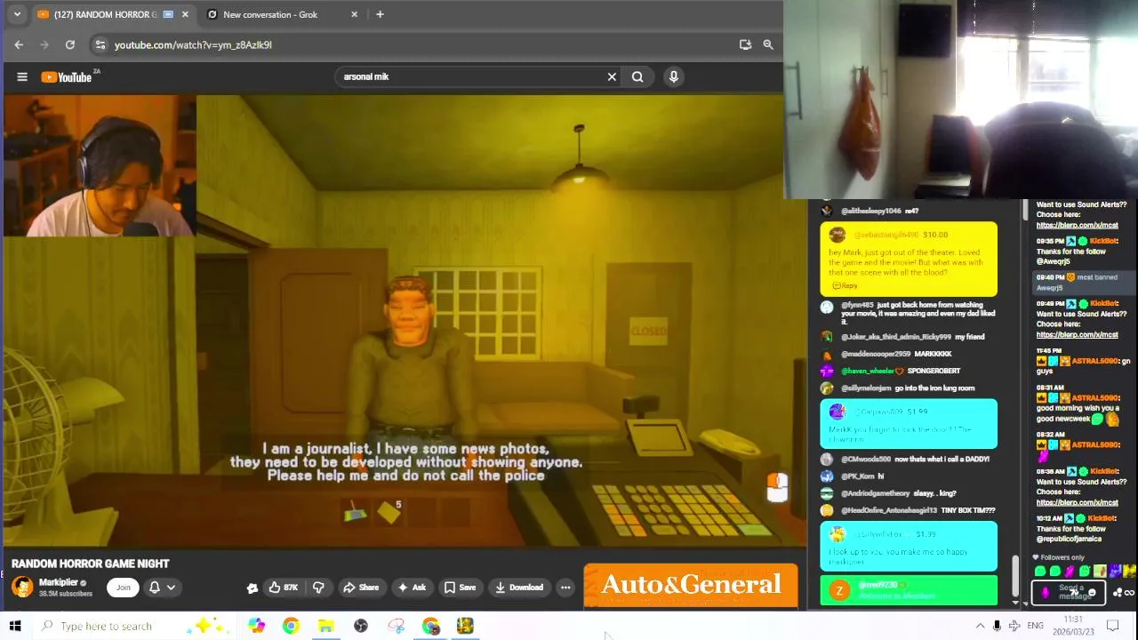
Task: Switch to the RANDOM HORROR GAME tab
Action: tap(114, 14)
